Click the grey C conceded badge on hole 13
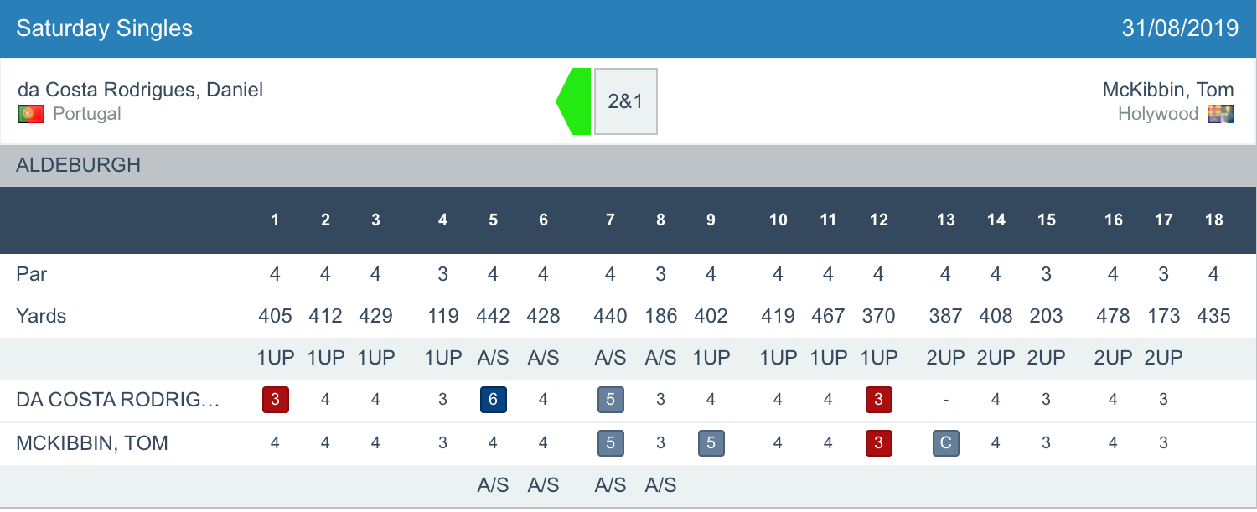 (x=945, y=442)
